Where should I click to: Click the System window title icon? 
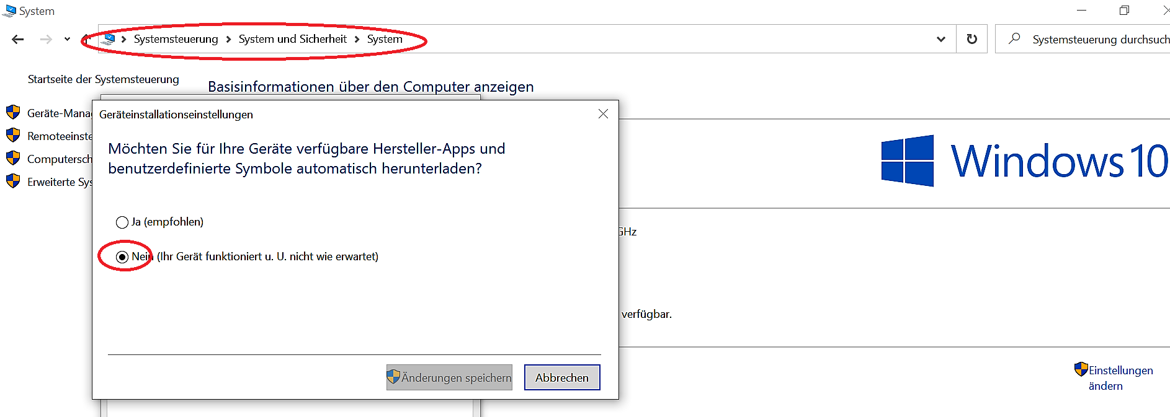tap(9, 11)
